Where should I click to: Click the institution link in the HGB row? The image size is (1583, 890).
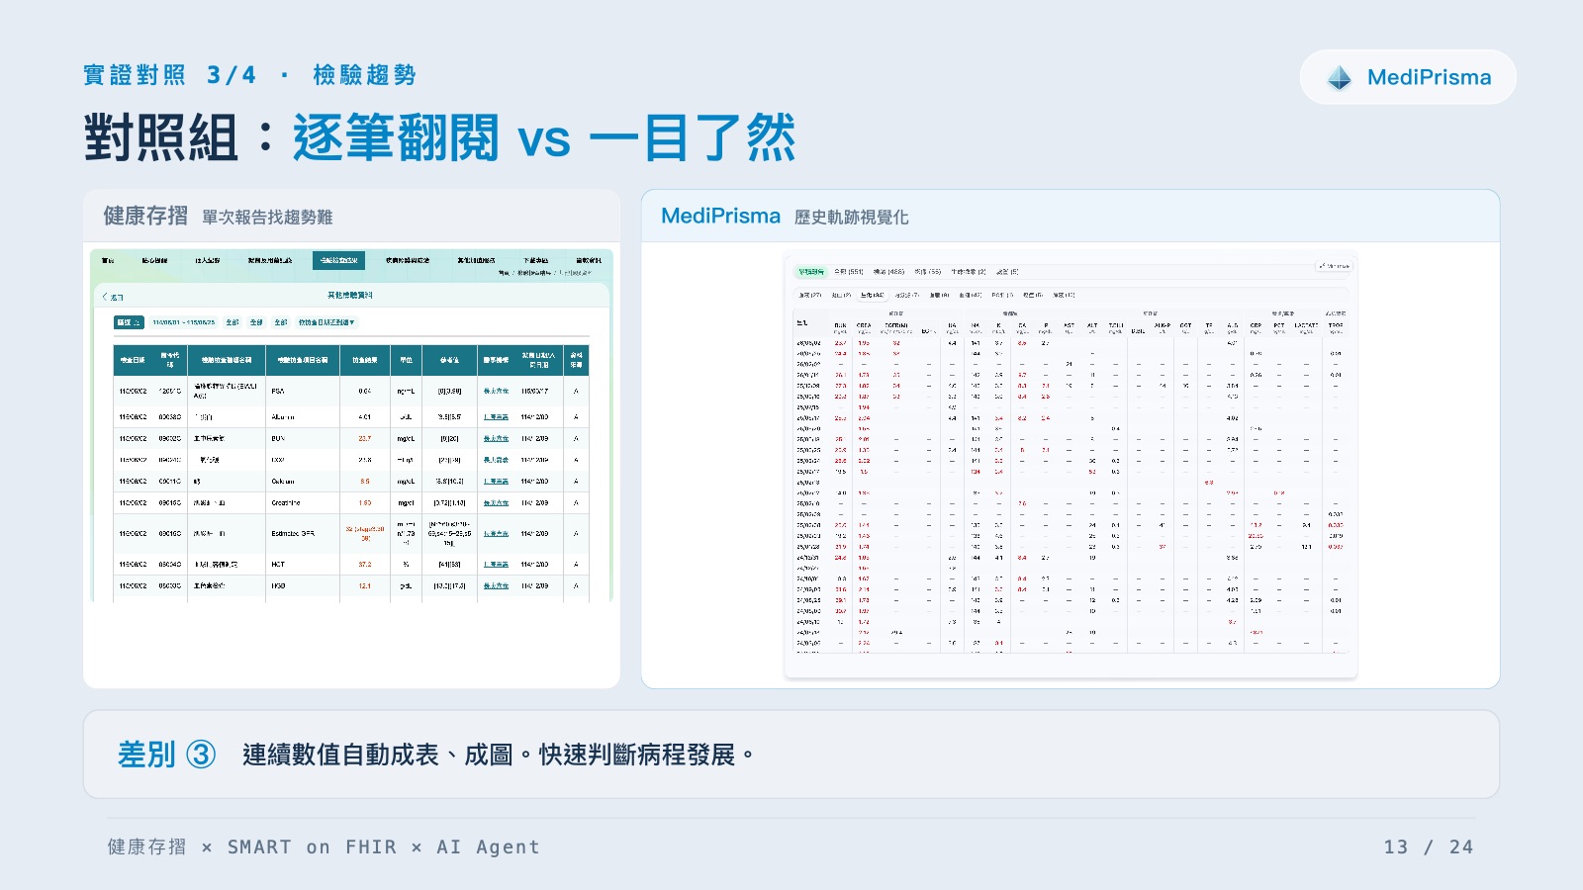(x=496, y=586)
